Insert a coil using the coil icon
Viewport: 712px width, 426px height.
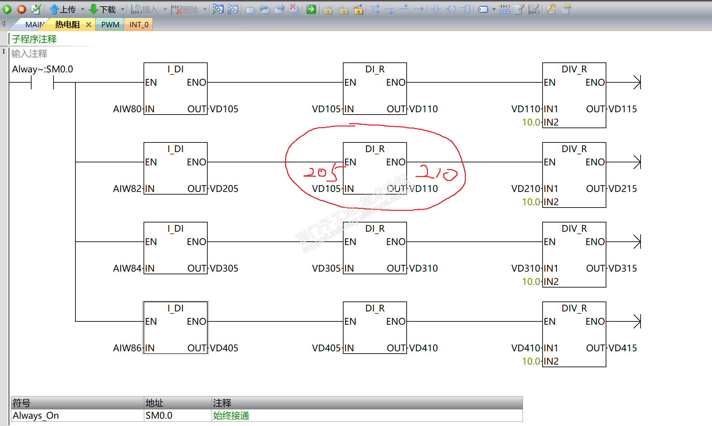[x=451, y=9]
